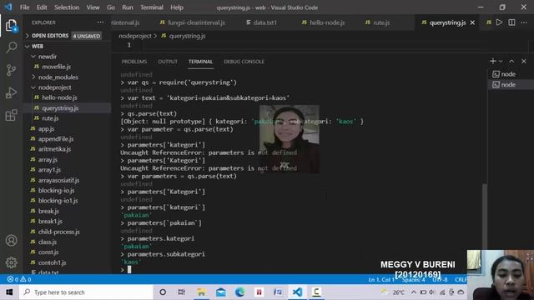The image size is (534, 300).
Task: Click Spaces: 4 indentation in status bar
Action: pyautogui.click(x=413, y=279)
